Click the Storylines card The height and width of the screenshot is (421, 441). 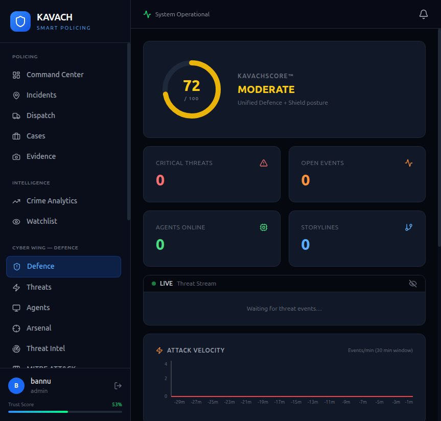[357, 239]
